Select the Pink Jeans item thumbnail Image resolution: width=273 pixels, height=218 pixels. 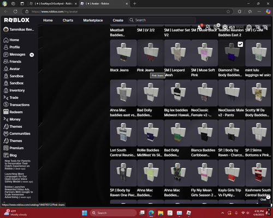151,53
